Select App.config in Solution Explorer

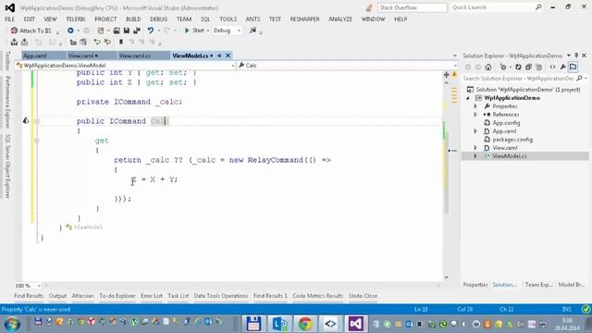coord(506,123)
